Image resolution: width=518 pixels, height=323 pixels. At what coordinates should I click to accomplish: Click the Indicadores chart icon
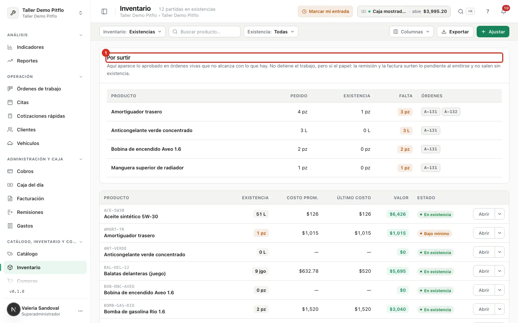[10, 47]
